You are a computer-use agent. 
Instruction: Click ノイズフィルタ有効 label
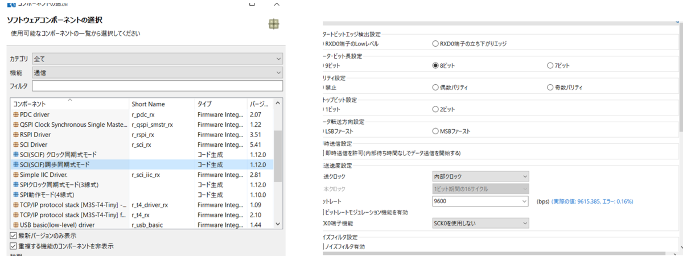(344, 247)
